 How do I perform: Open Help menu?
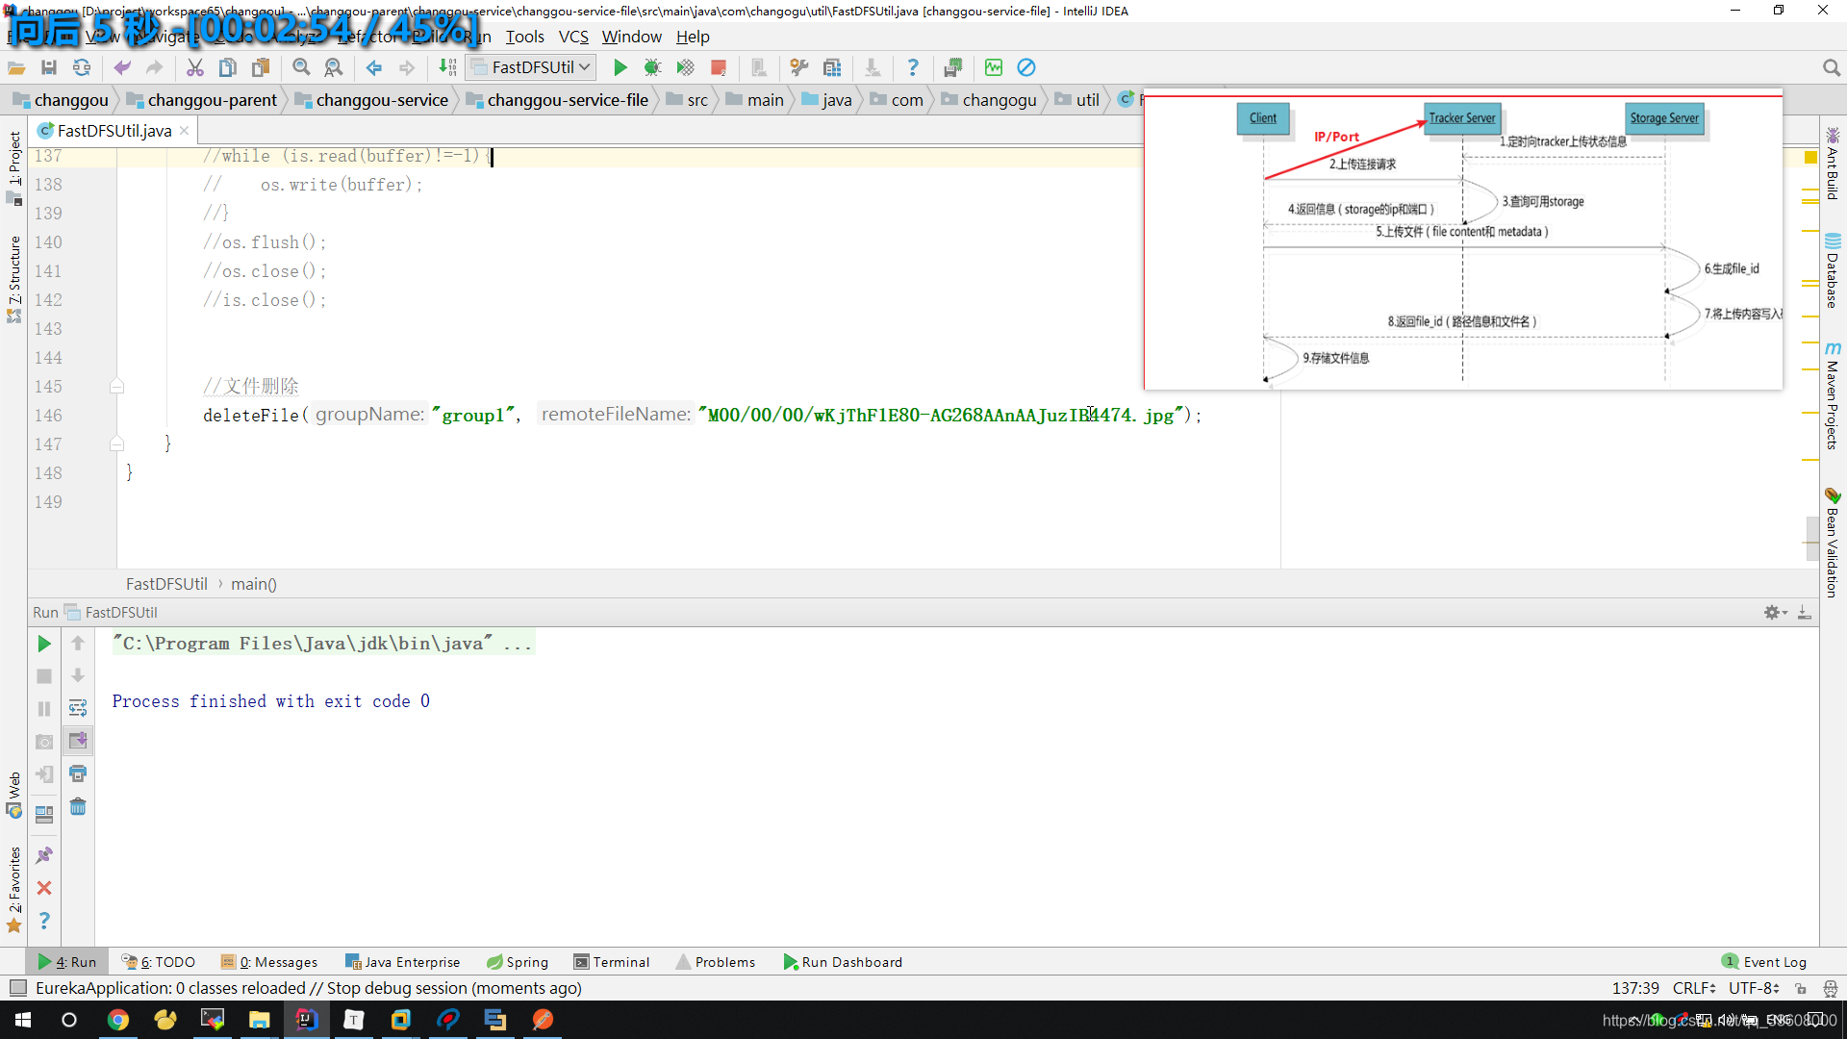[693, 37]
